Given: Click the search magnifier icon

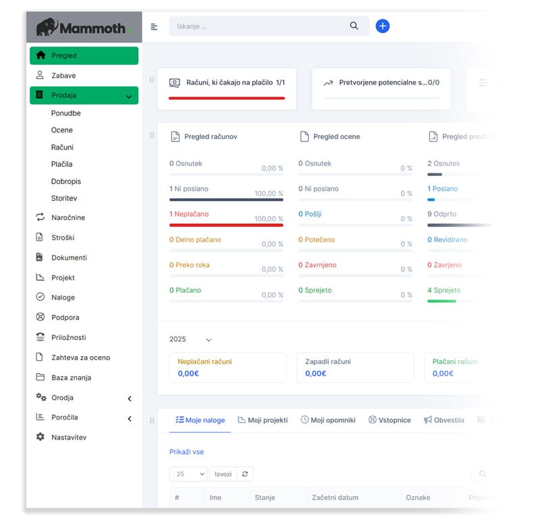Looking at the screenshot, I should click(354, 26).
